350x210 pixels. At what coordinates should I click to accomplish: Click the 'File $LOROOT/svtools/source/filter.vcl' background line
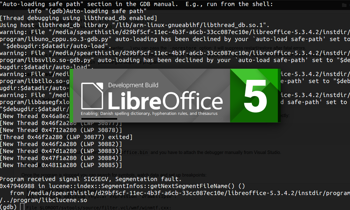click(x=99, y=207)
